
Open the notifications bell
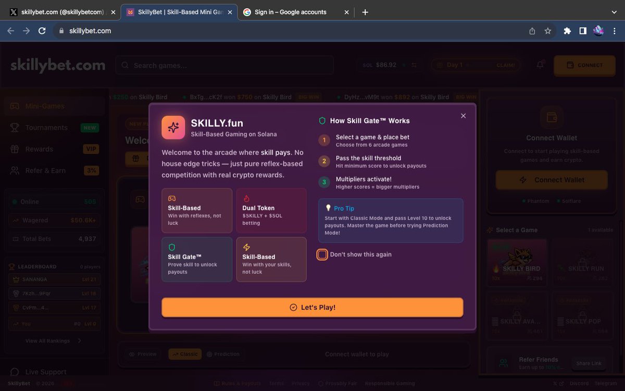pyautogui.click(x=540, y=65)
